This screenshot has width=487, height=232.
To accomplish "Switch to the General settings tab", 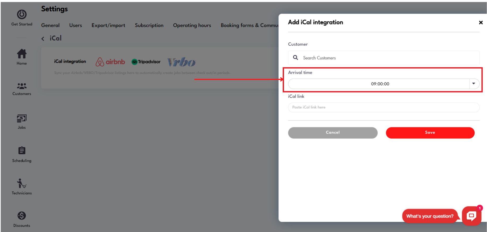I will tap(50, 25).
